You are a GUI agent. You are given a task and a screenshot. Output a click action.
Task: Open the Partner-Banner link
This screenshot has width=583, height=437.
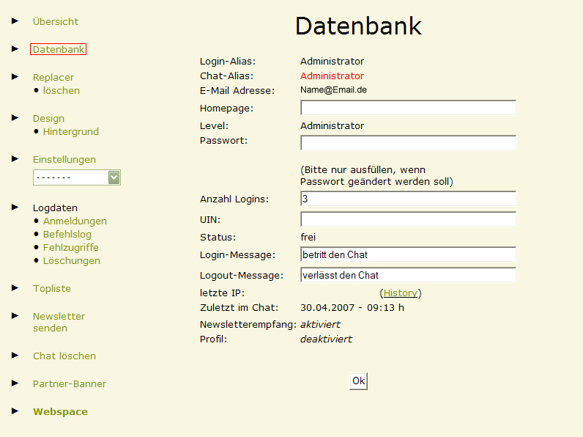pos(70,383)
